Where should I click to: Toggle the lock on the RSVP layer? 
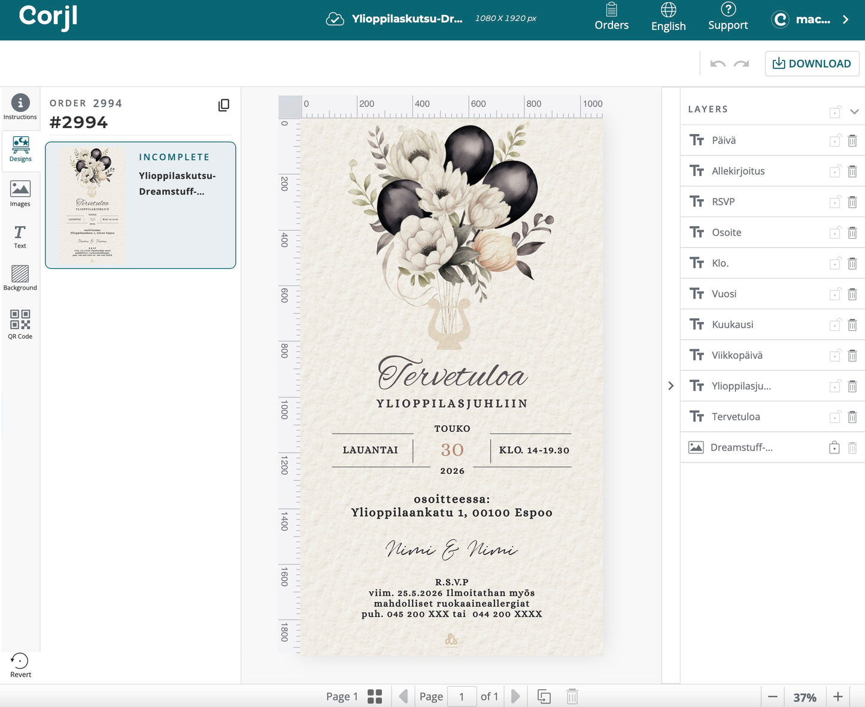pos(835,202)
